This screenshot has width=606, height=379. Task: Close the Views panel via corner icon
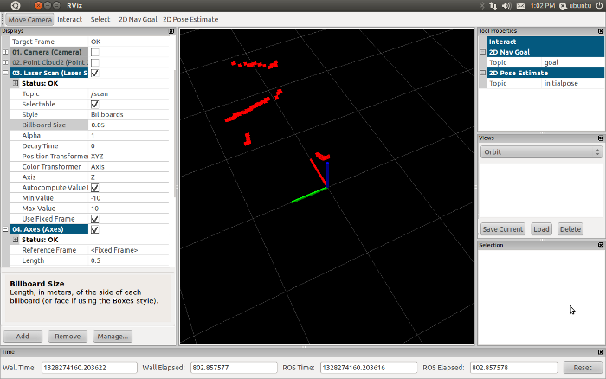(x=600, y=138)
